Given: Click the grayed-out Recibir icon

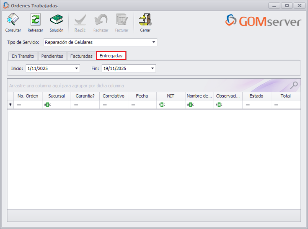Looking at the screenshot, I should (80, 20).
